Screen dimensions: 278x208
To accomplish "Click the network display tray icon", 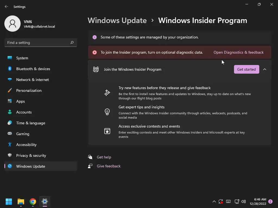I will (x=237, y=201).
